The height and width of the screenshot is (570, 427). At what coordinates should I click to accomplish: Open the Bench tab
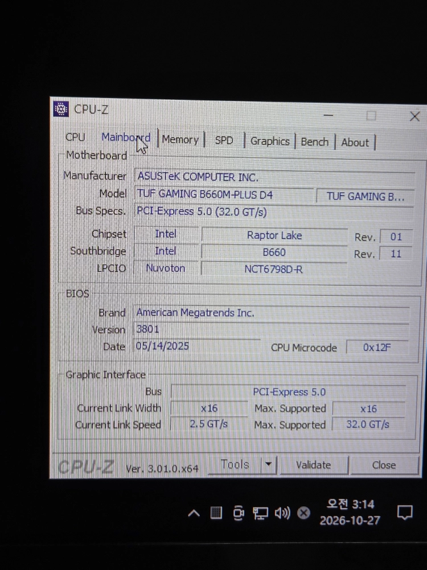(x=314, y=142)
